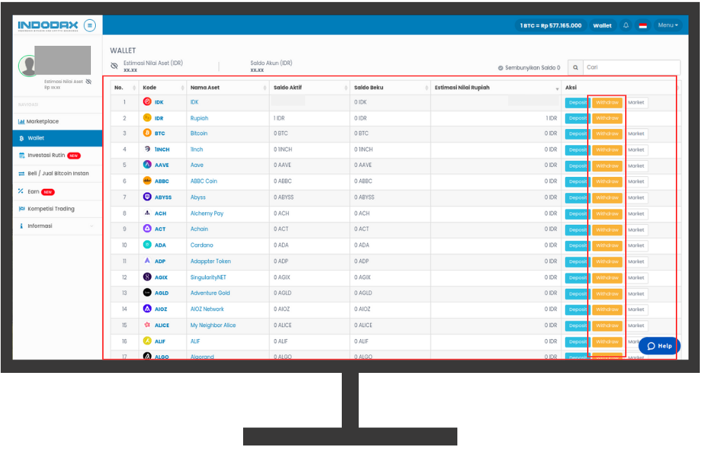Click the BTC Bitcoin coin icon

point(147,133)
